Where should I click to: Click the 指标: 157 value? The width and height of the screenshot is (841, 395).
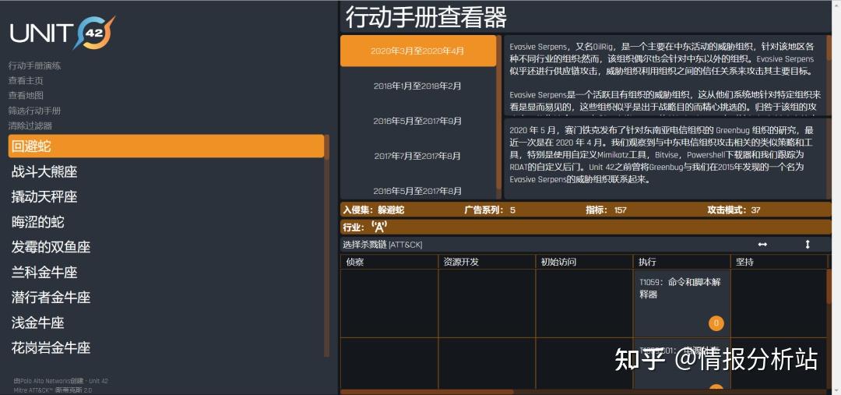pyautogui.click(x=606, y=210)
